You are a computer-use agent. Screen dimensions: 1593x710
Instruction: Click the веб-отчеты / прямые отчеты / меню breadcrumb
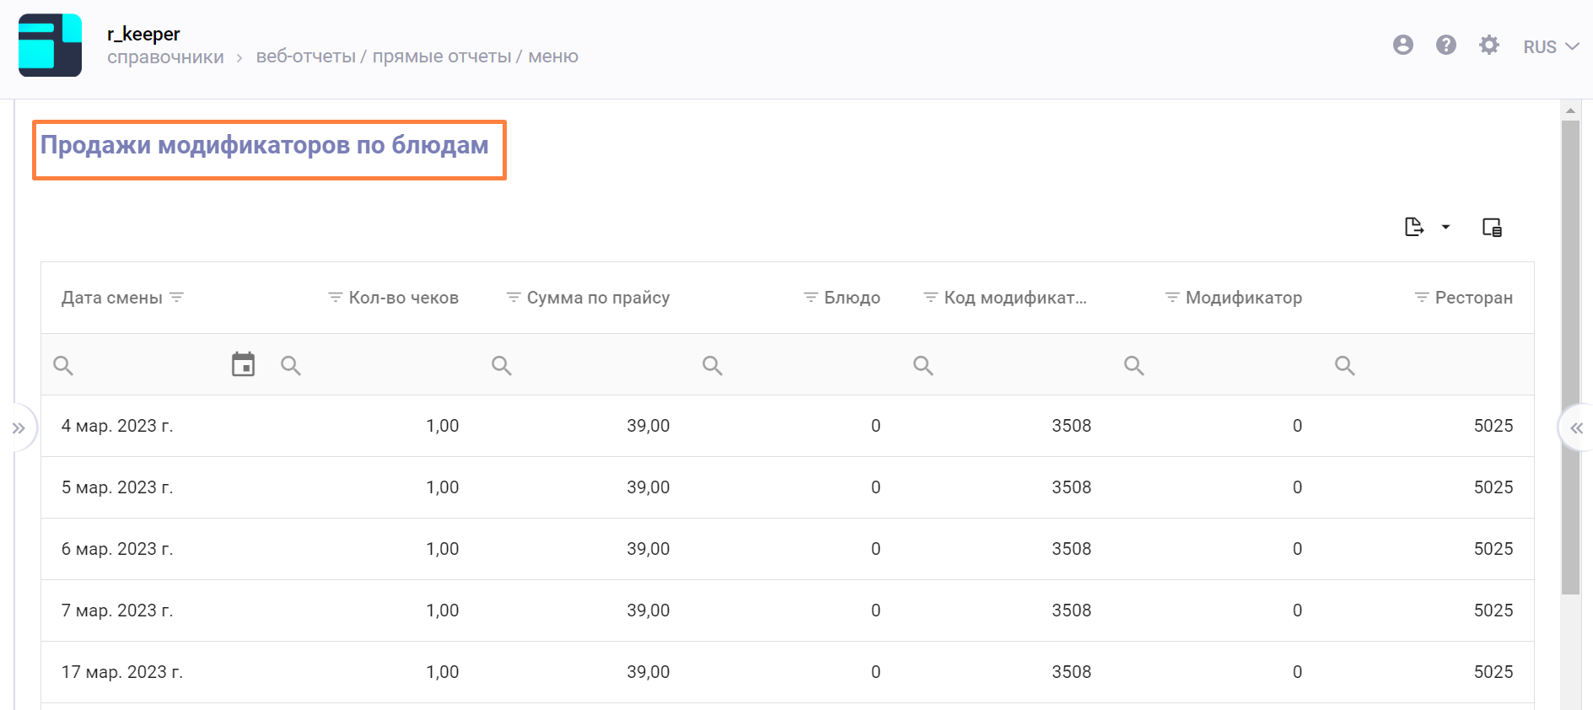[417, 56]
